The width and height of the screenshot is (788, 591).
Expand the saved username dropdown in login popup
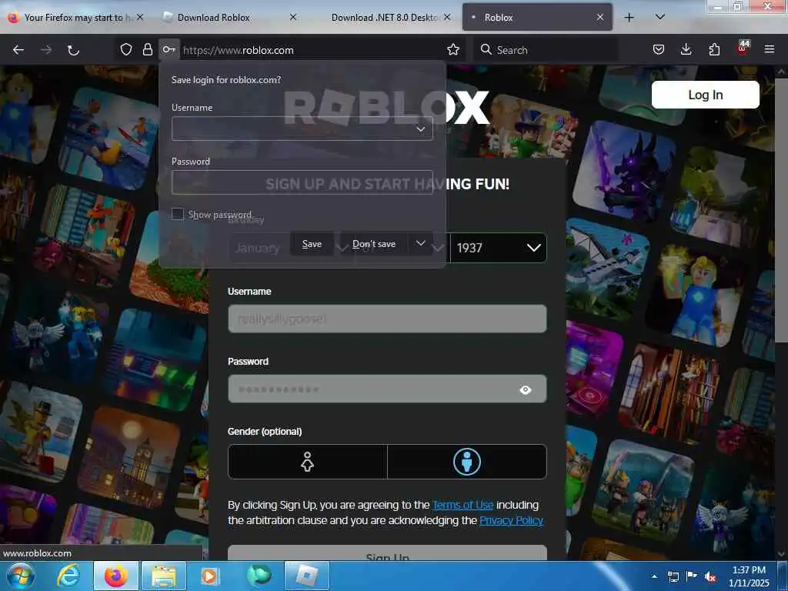[x=421, y=129]
